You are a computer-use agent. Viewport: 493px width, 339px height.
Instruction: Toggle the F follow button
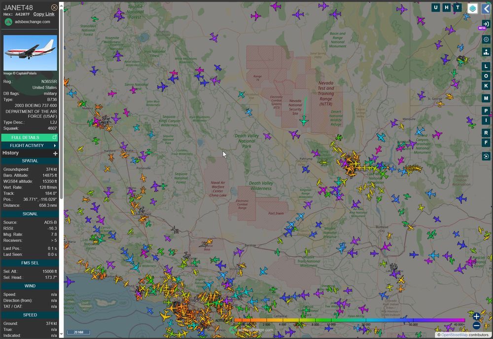point(486,143)
